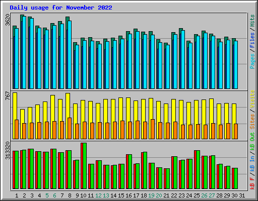Select the green kB bar for day 16
The width and height of the screenshot is (258, 201).
(x=130, y=171)
